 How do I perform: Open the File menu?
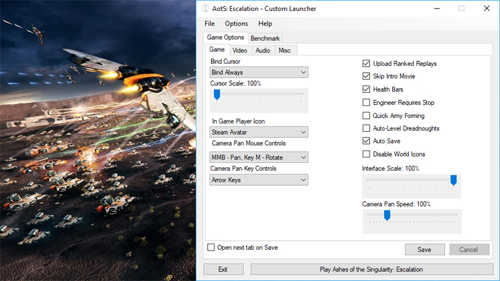[x=210, y=24]
